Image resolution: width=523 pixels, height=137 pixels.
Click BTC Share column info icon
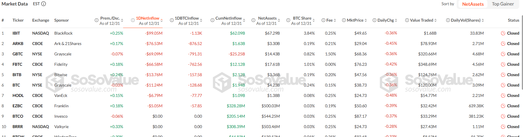(288, 20)
